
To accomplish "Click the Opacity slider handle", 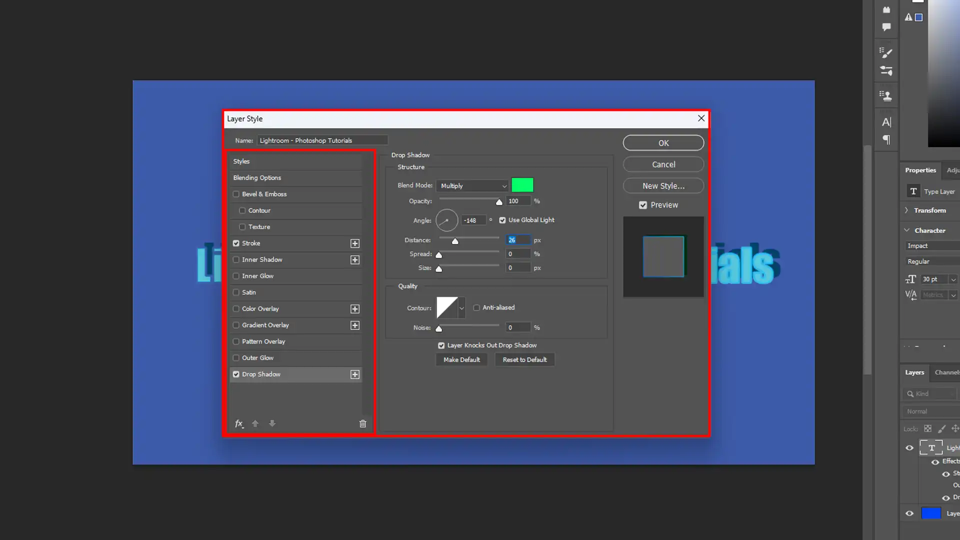I will tap(498, 202).
